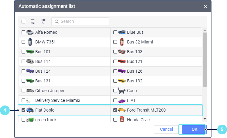Click the Alfa Romeo car icon
The height and width of the screenshot is (138, 227).
pos(30,32)
